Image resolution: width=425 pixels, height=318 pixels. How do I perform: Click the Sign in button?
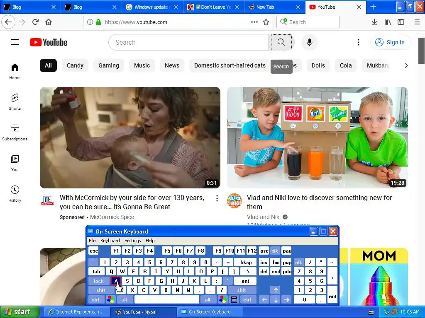(x=390, y=42)
